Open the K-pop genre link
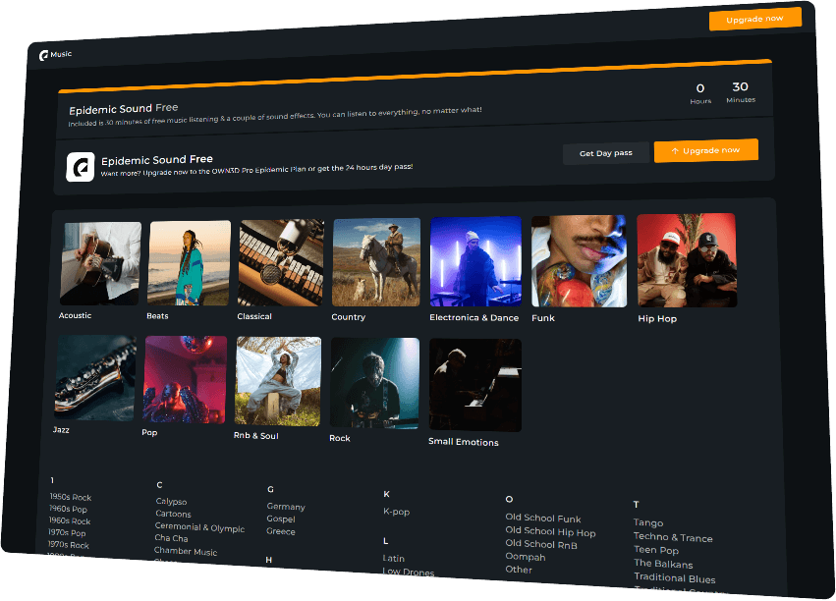Viewport: 836px width, 601px height. click(x=397, y=512)
